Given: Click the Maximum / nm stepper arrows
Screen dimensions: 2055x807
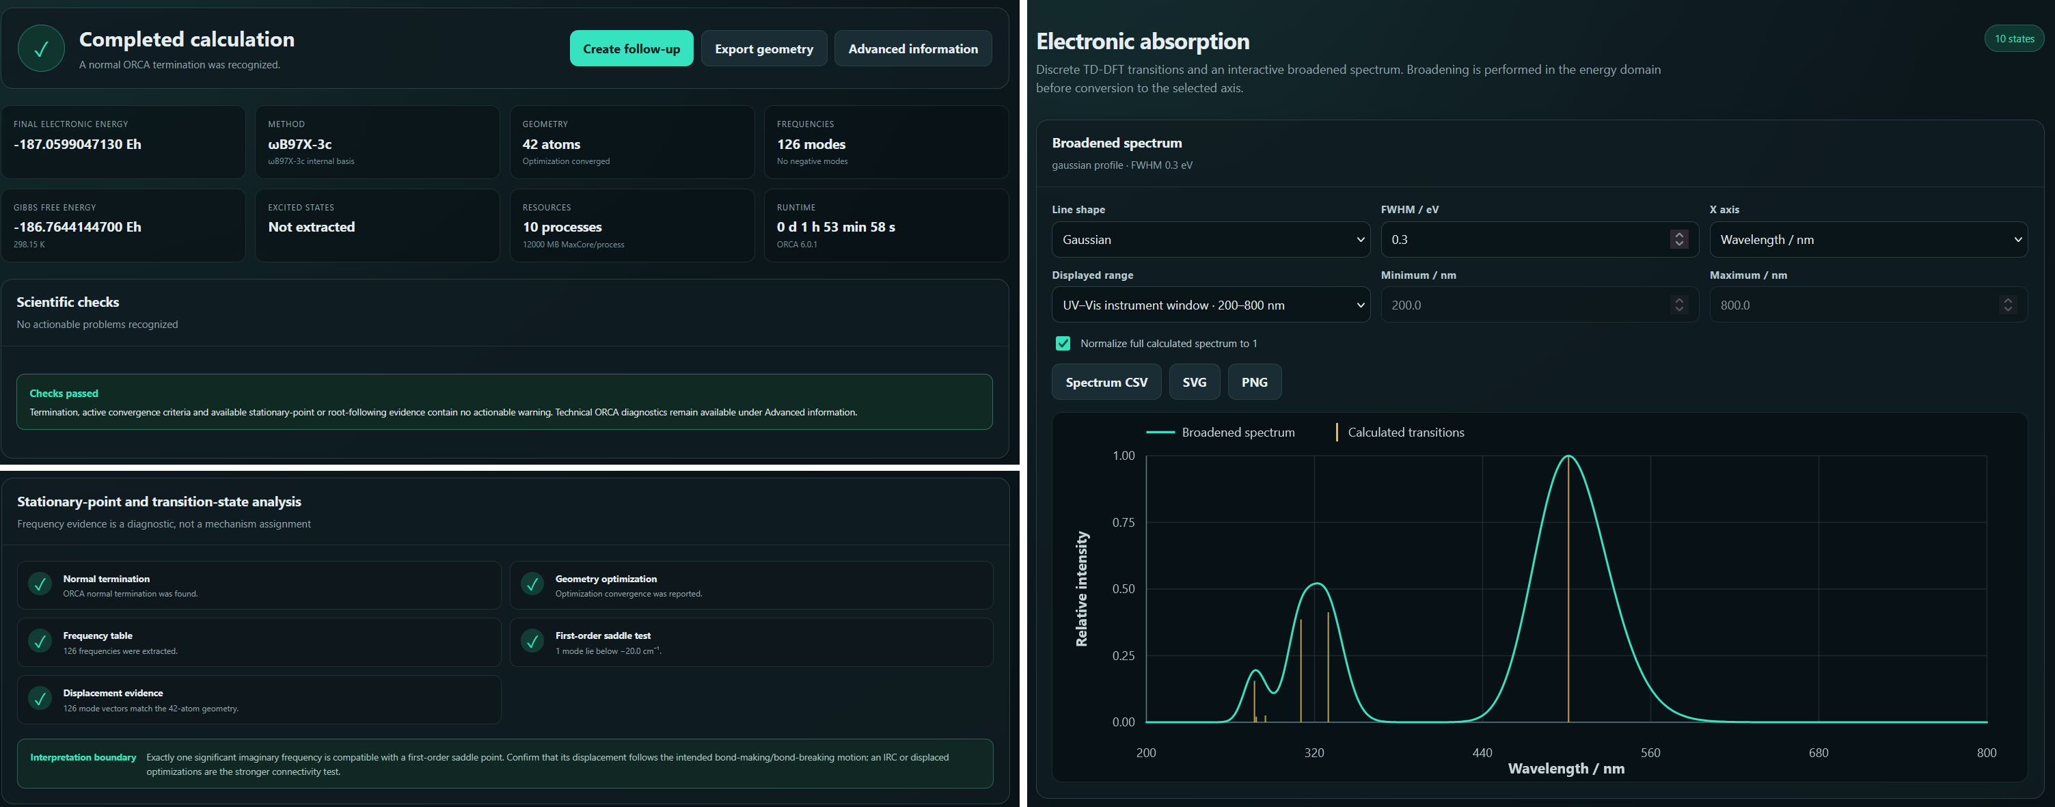Looking at the screenshot, I should coord(2007,305).
